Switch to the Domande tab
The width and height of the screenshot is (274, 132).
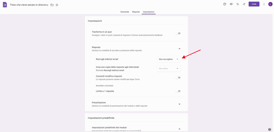(125, 12)
